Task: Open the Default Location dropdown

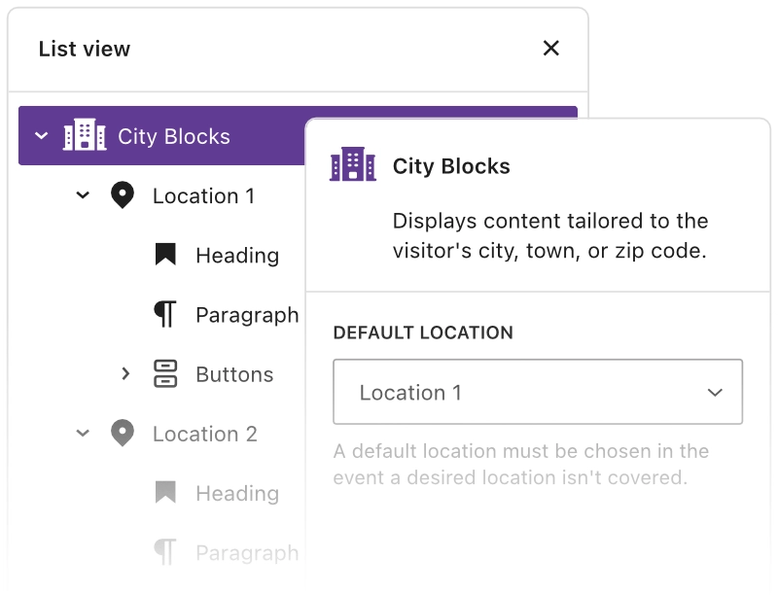Action: point(538,393)
